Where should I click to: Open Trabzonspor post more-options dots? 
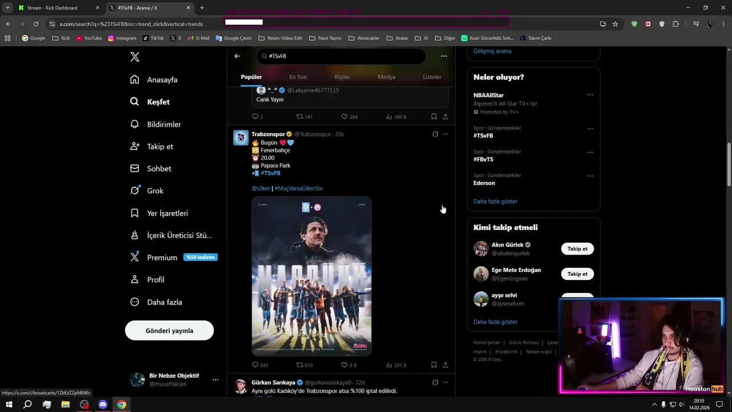[445, 134]
